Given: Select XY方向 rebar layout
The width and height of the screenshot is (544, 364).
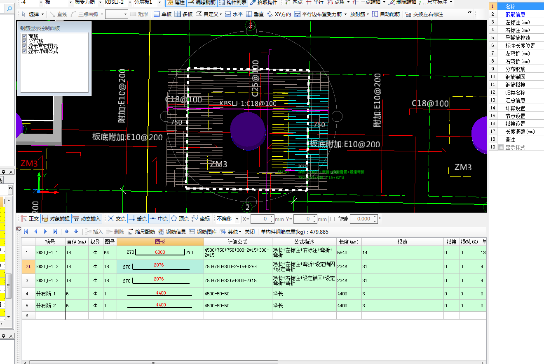Looking at the screenshot, I should (279, 14).
